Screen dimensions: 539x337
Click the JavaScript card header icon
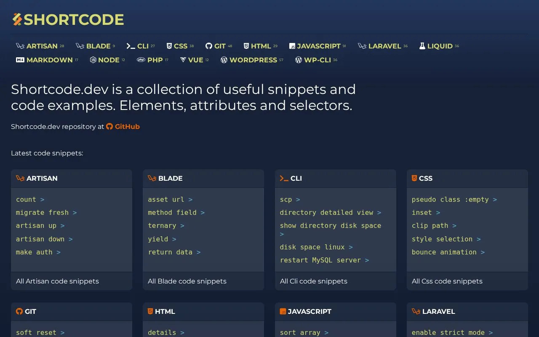click(x=283, y=312)
